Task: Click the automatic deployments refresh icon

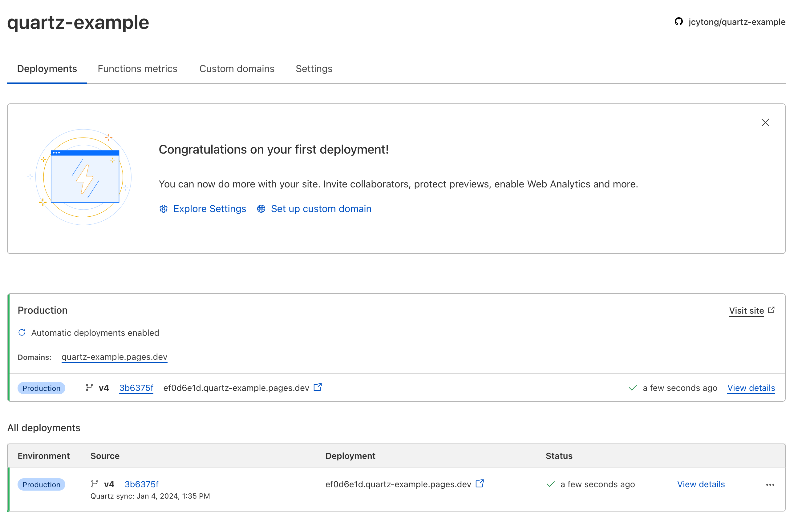Action: 22,333
